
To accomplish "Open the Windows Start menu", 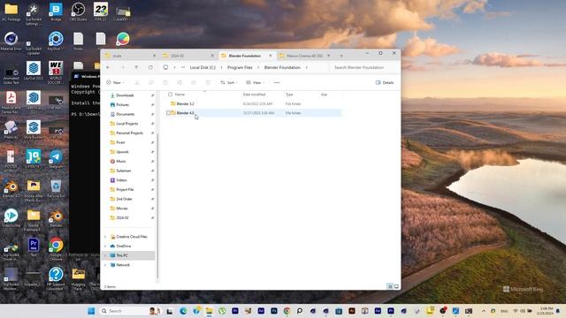I will point(91,311).
